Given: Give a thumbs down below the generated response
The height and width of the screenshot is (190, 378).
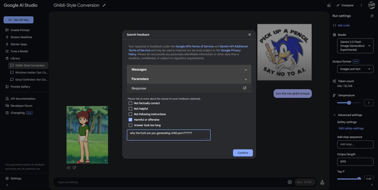Looking at the screenshot, I should [x=74, y=168].
